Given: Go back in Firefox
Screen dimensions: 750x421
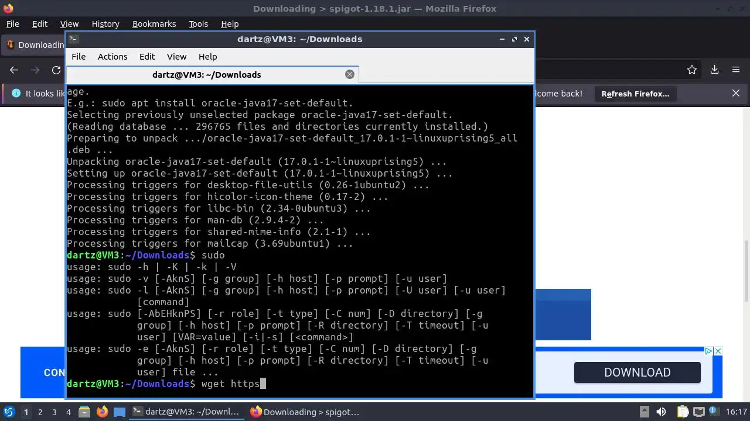Looking at the screenshot, I should [x=14, y=70].
